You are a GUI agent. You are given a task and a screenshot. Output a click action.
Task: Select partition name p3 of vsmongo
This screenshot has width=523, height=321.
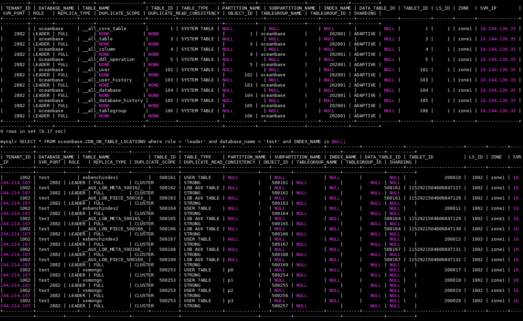[231, 301]
